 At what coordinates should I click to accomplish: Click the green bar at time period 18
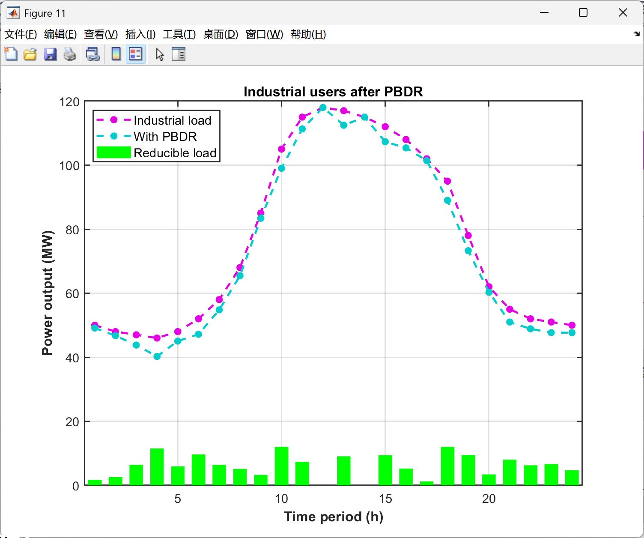[447, 466]
